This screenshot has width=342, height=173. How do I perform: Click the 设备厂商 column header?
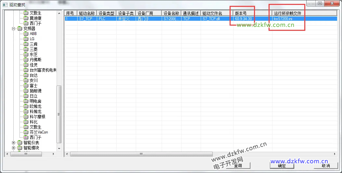148,13
